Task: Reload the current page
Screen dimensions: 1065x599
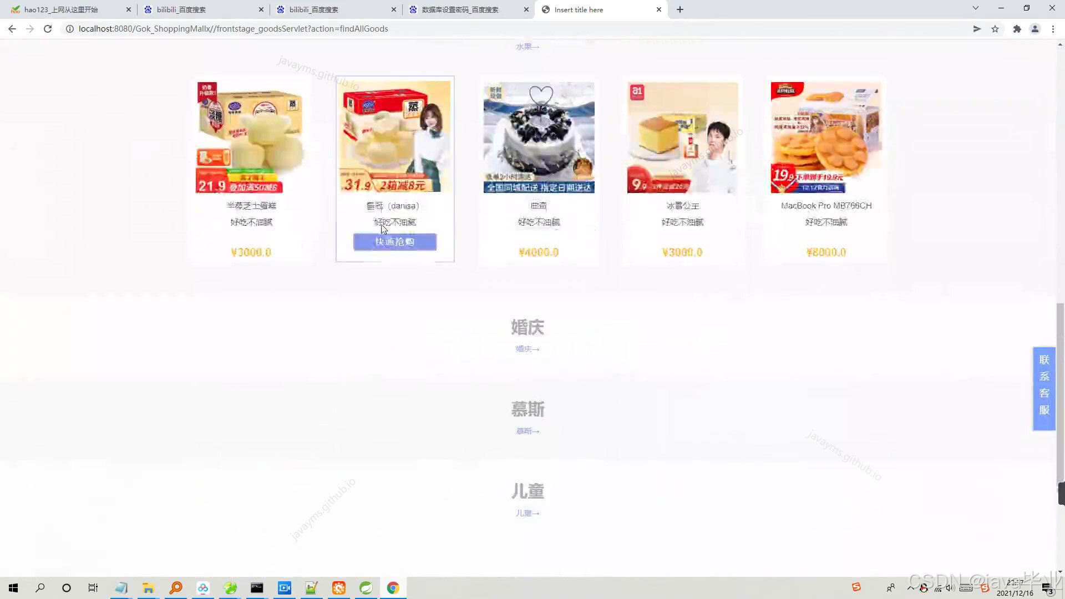Action: click(x=48, y=29)
